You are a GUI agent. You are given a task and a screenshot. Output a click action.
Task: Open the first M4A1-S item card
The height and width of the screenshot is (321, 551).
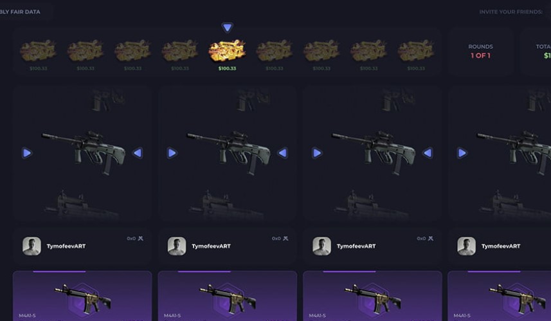coord(82,296)
